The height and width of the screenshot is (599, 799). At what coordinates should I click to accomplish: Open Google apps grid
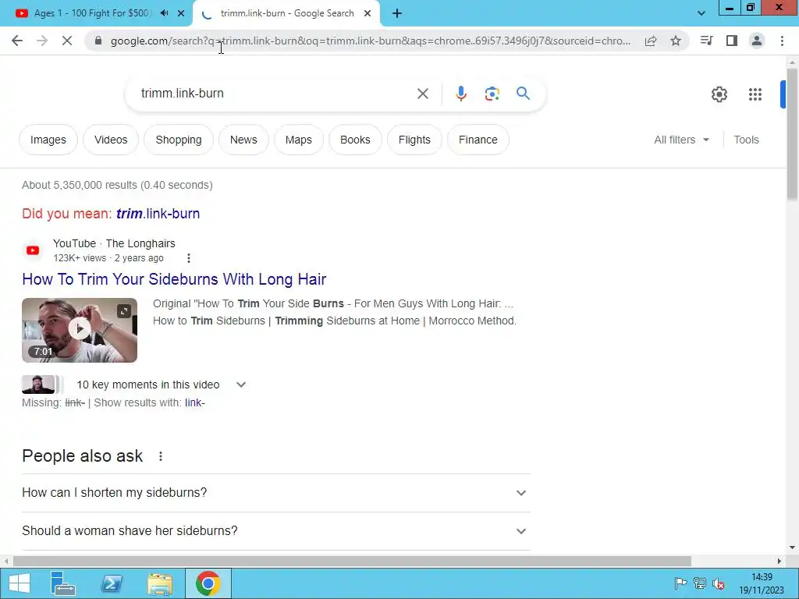[755, 94]
